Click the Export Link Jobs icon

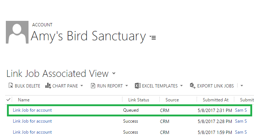point(193,85)
